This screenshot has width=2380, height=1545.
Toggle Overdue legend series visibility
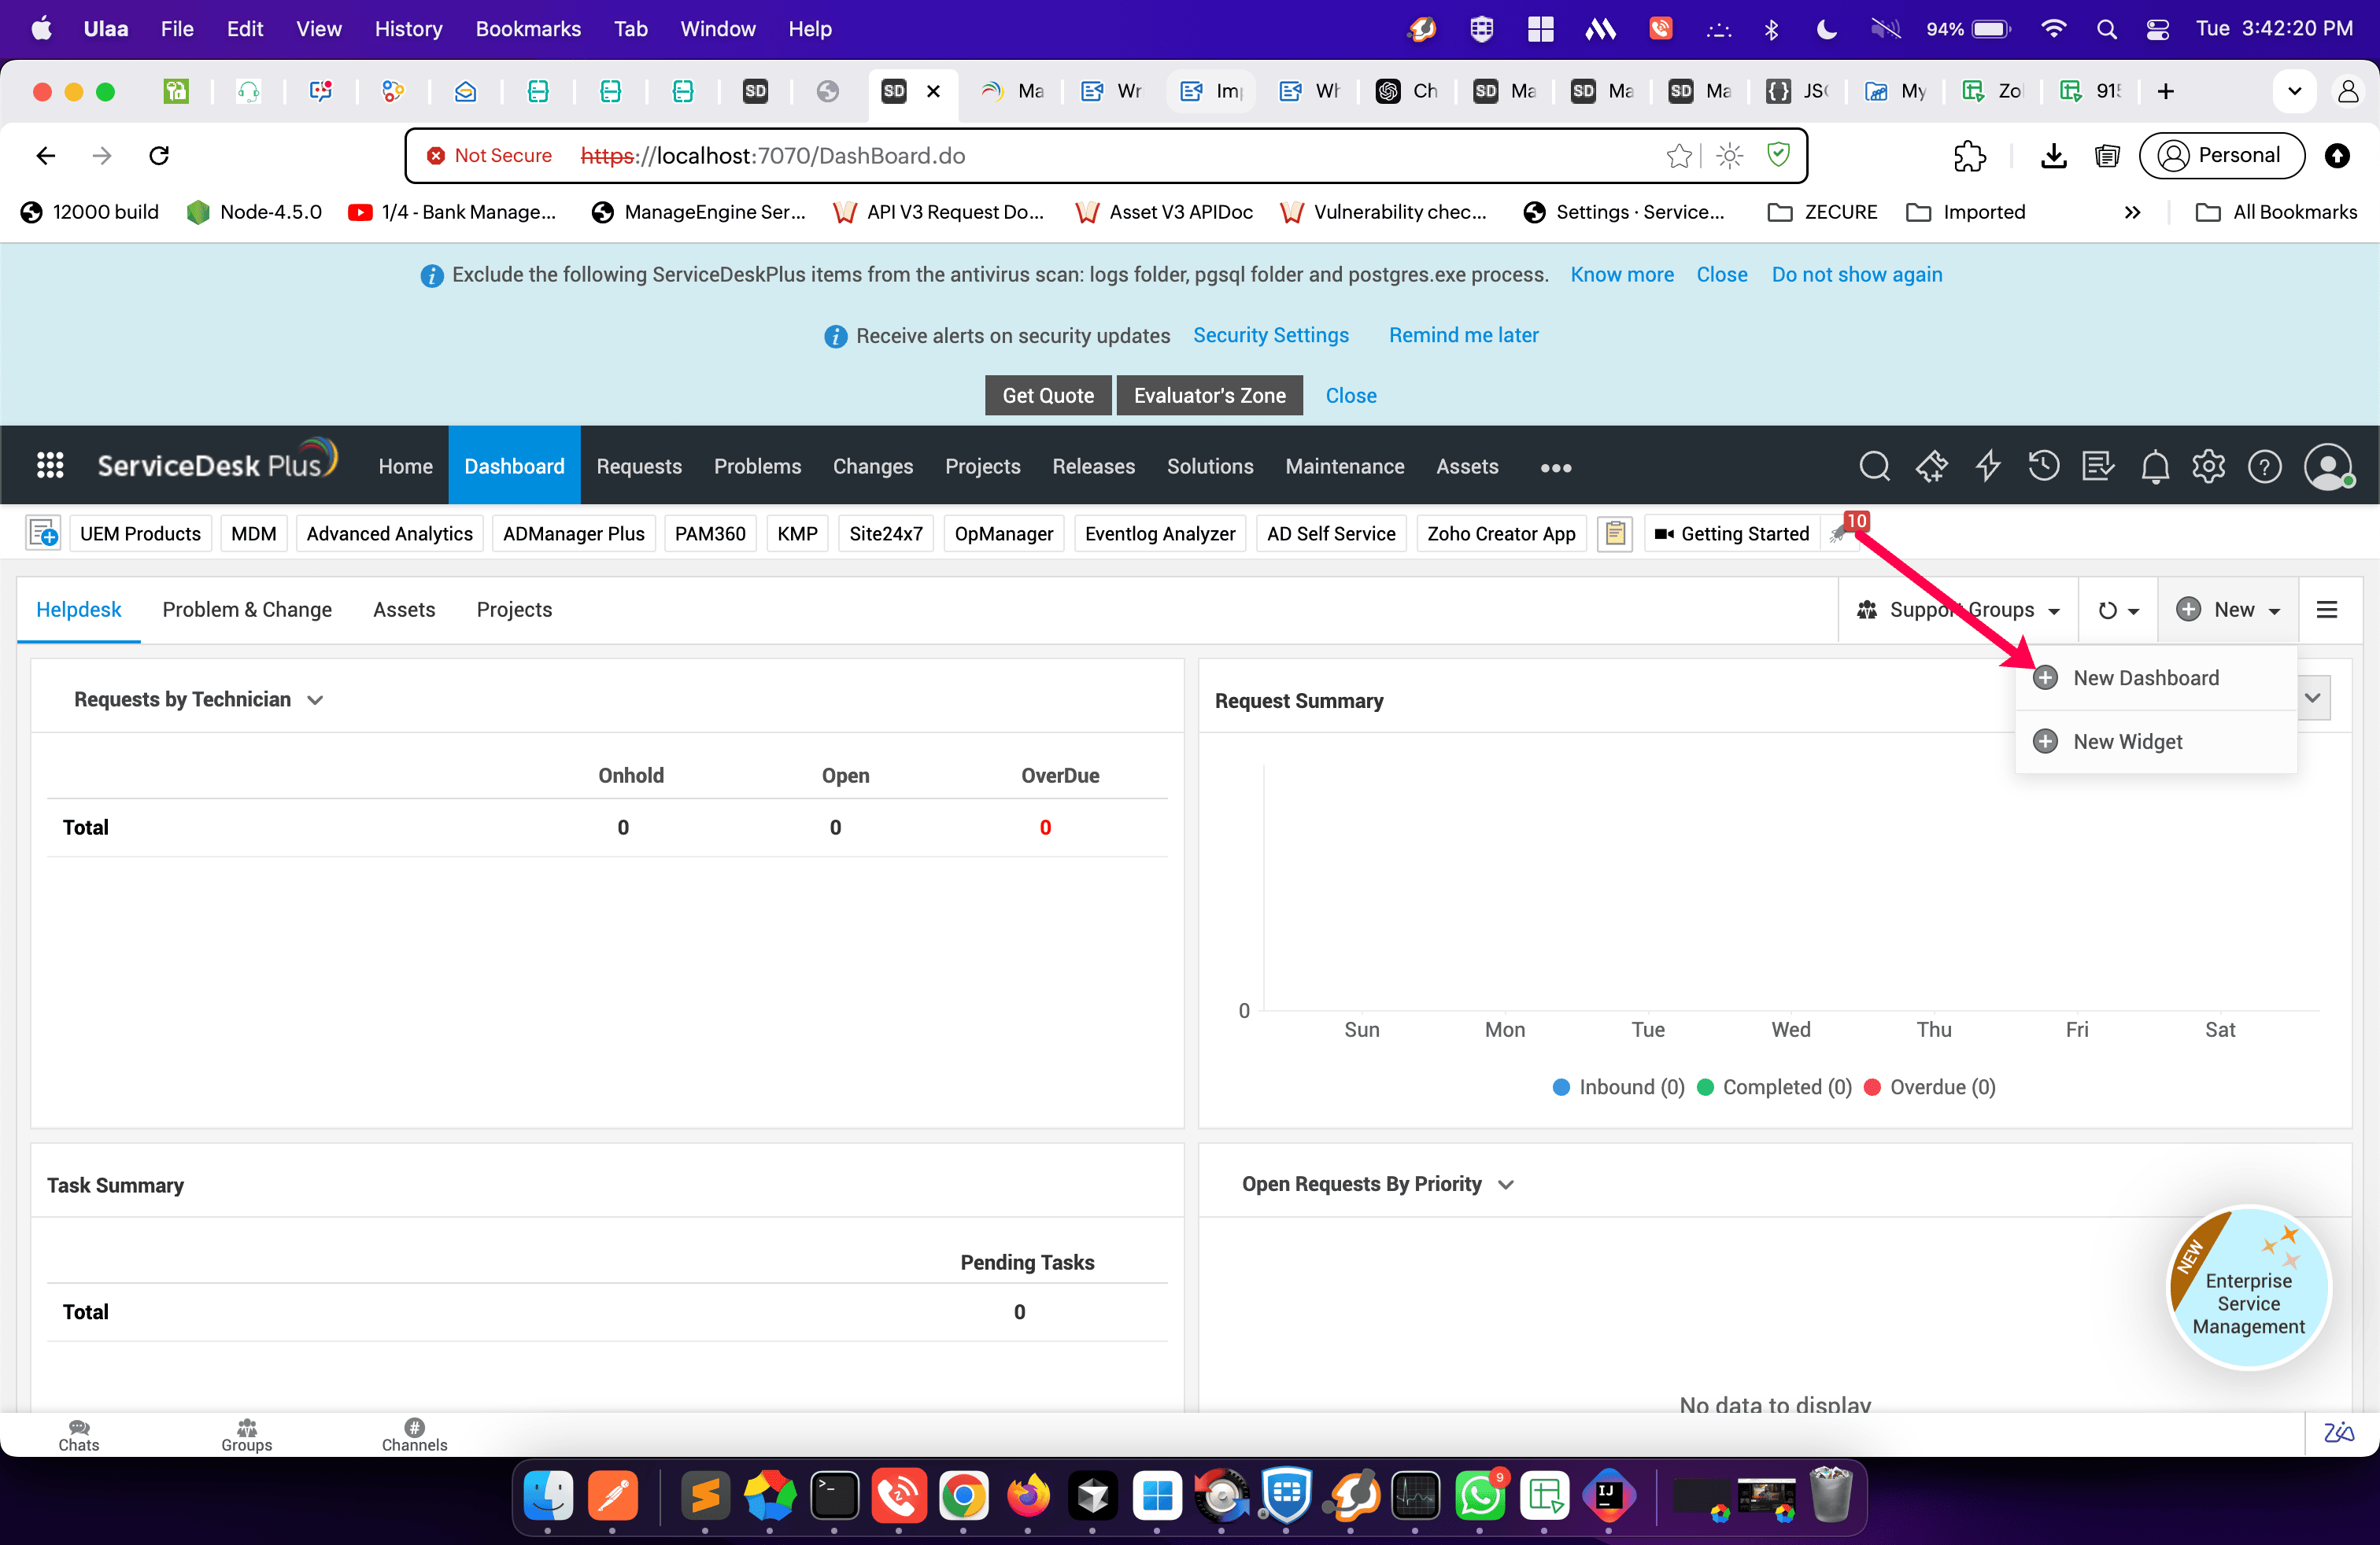(1930, 1087)
